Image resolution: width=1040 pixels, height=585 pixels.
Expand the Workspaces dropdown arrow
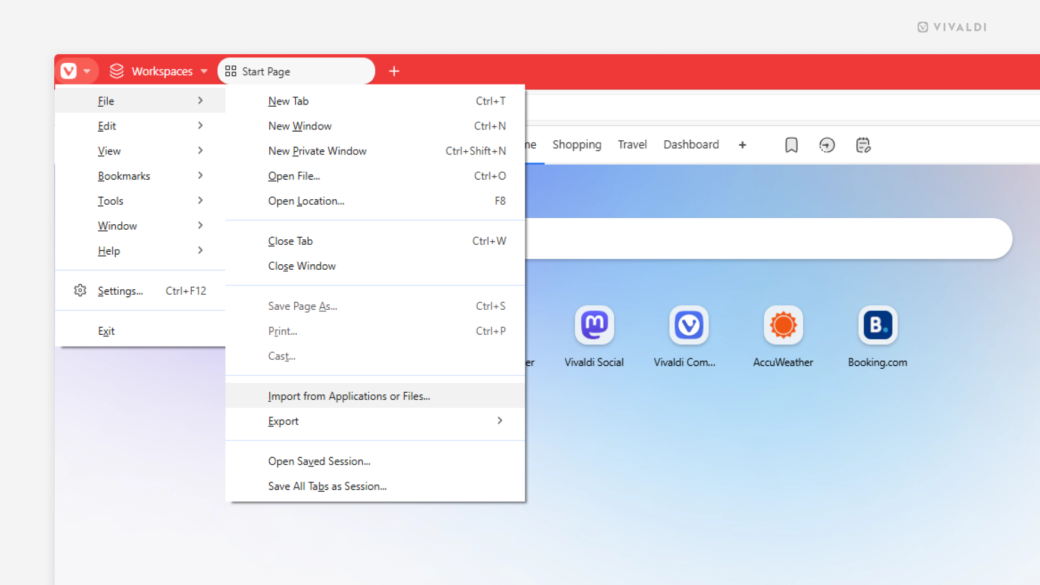coord(204,71)
